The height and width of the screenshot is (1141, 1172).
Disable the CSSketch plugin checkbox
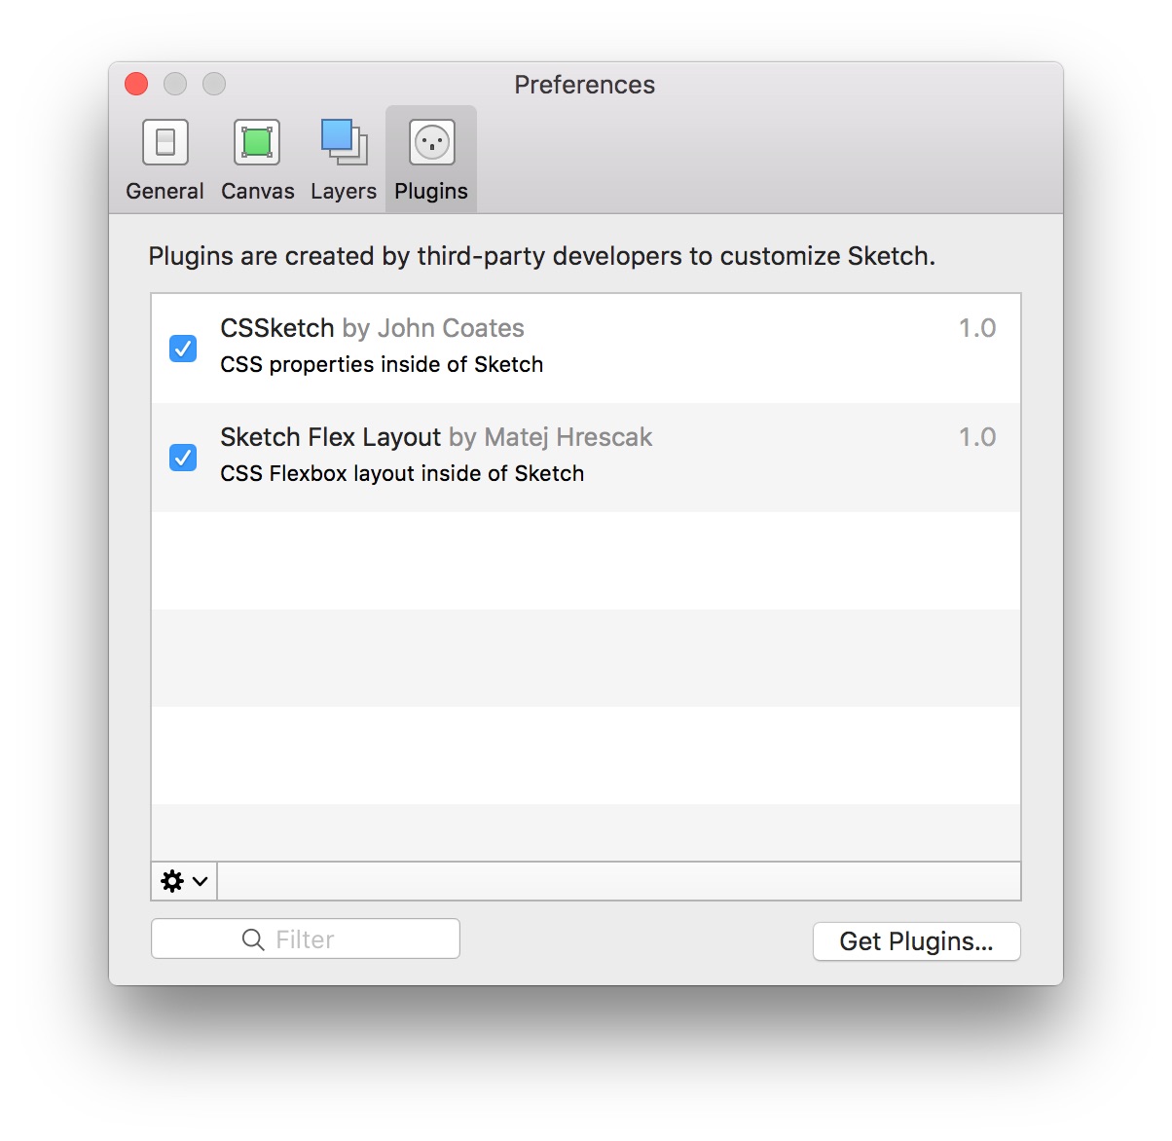[183, 349]
